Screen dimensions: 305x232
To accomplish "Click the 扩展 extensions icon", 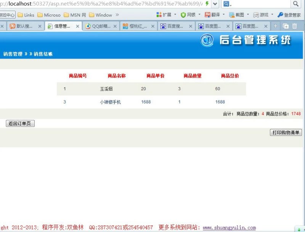I will 159,14.
